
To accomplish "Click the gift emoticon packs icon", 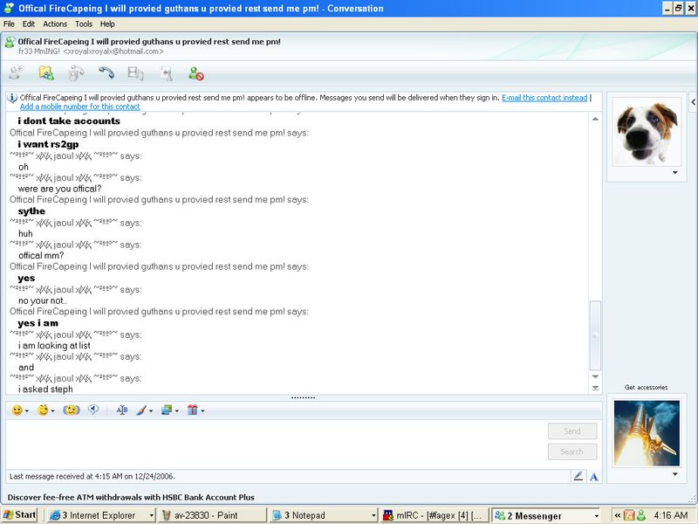I will tap(192, 410).
